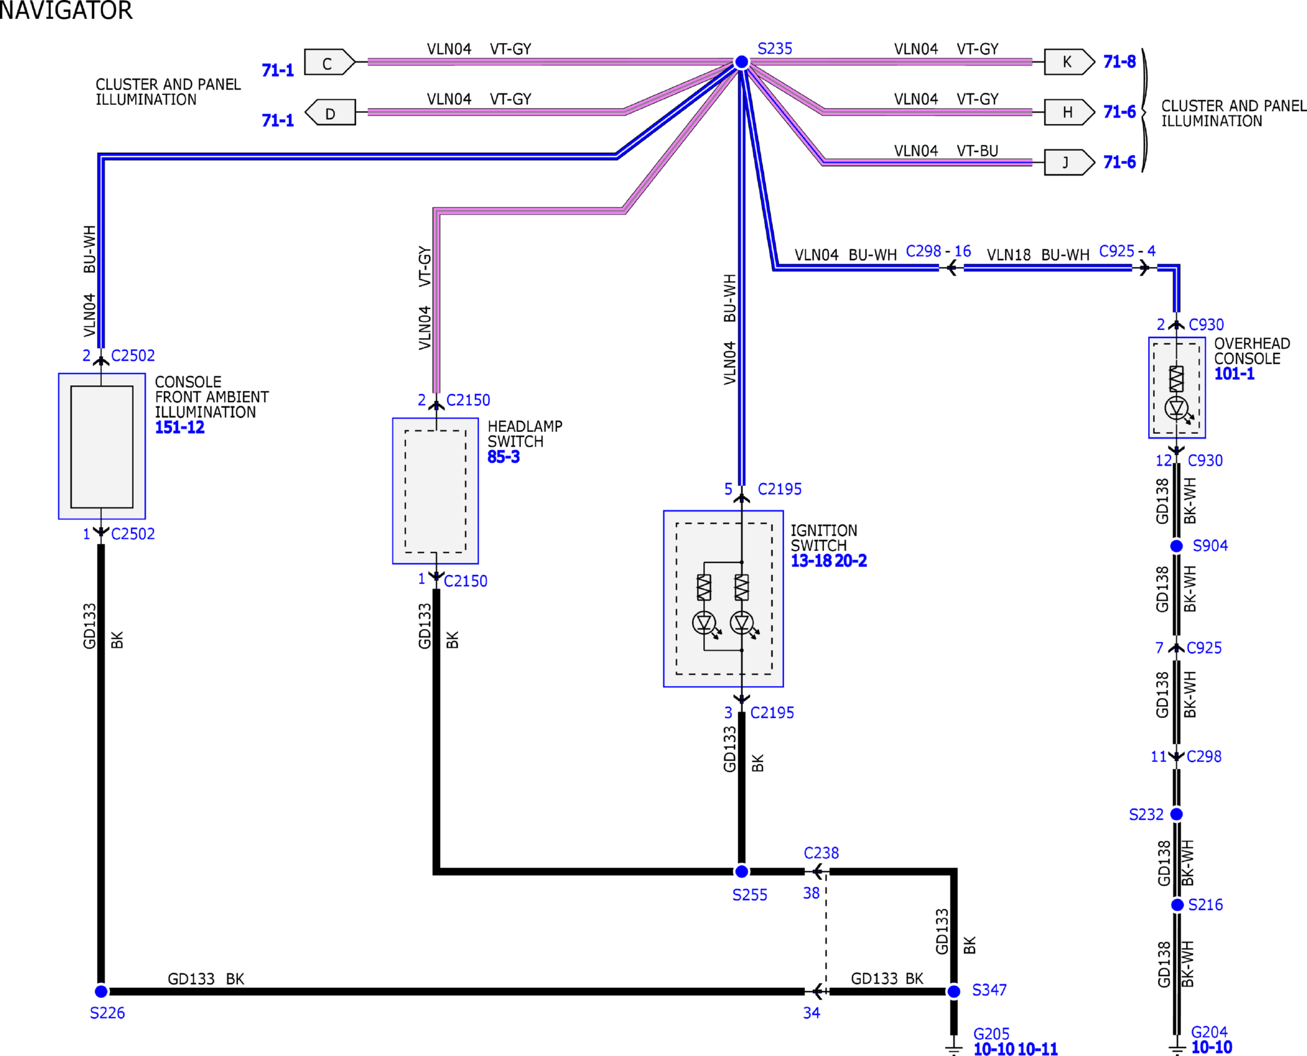The image size is (1307, 1056).
Task: Click the G205 ground symbol
Action: (954, 1046)
